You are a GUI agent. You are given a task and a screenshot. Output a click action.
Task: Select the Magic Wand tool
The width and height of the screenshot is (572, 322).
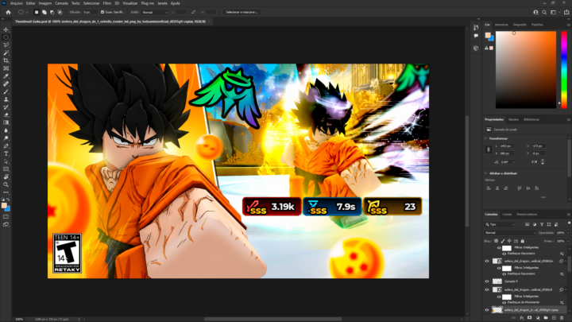click(x=6, y=53)
